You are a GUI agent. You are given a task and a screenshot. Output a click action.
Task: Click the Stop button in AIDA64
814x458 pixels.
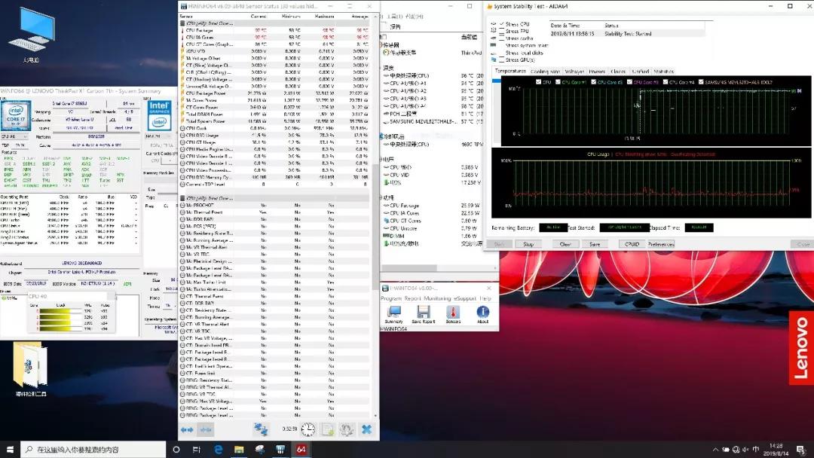(528, 244)
